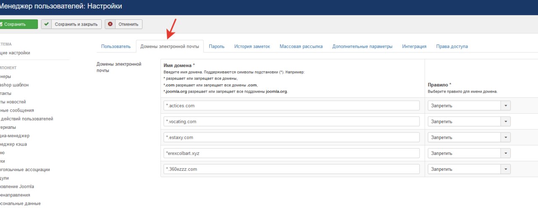
Task: Click the page title ending 'пользователей: Настройки'
Action: (61, 6)
